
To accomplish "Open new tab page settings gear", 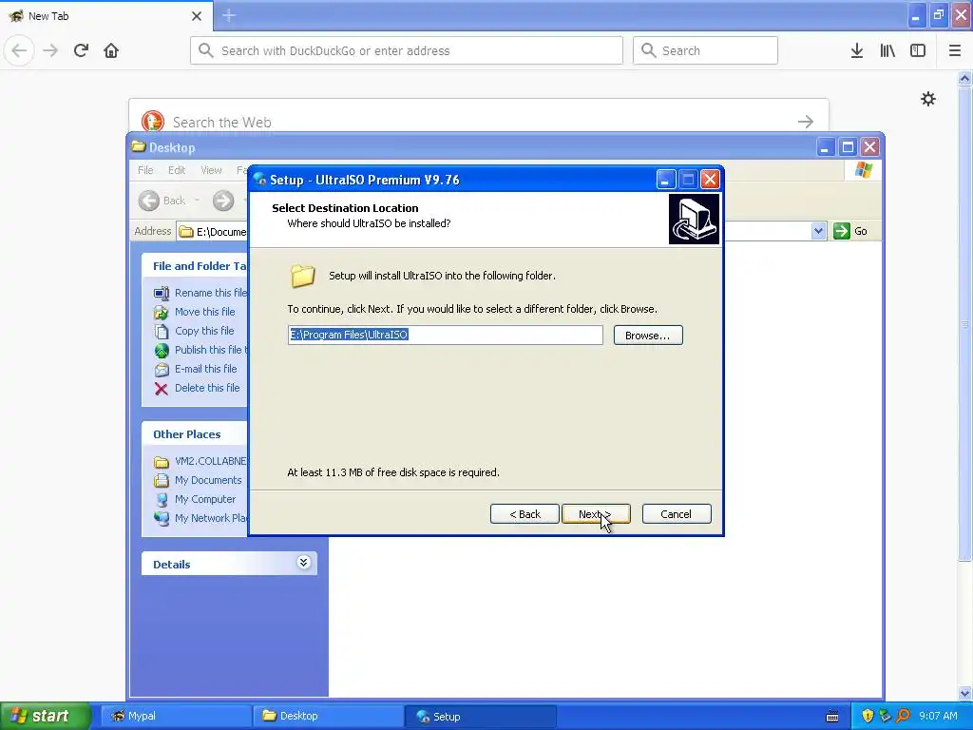I will (x=928, y=99).
